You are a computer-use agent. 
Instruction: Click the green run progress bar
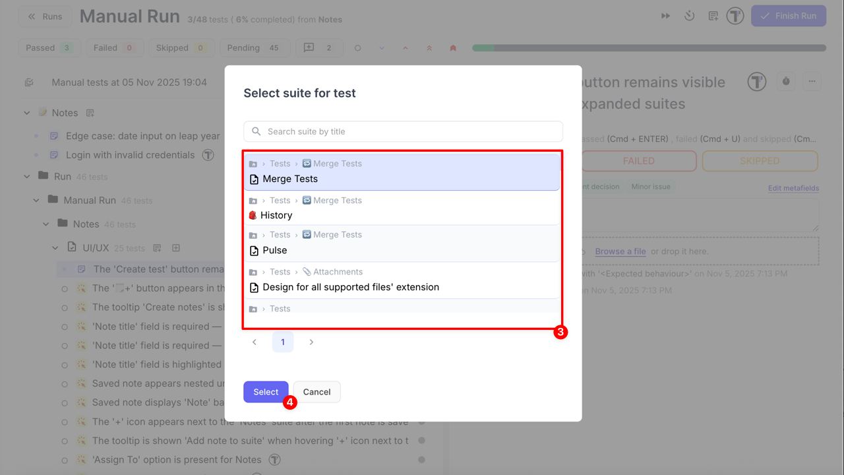[x=485, y=47]
